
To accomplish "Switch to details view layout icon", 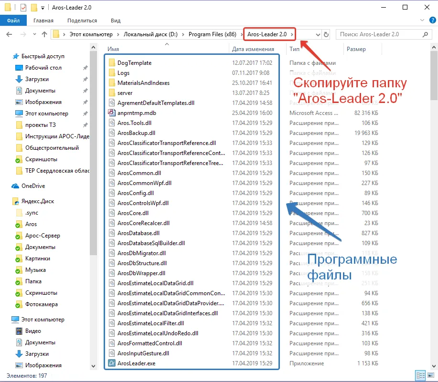I will pos(420,376).
